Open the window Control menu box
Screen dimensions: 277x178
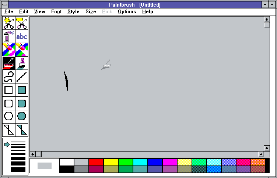[5, 5]
